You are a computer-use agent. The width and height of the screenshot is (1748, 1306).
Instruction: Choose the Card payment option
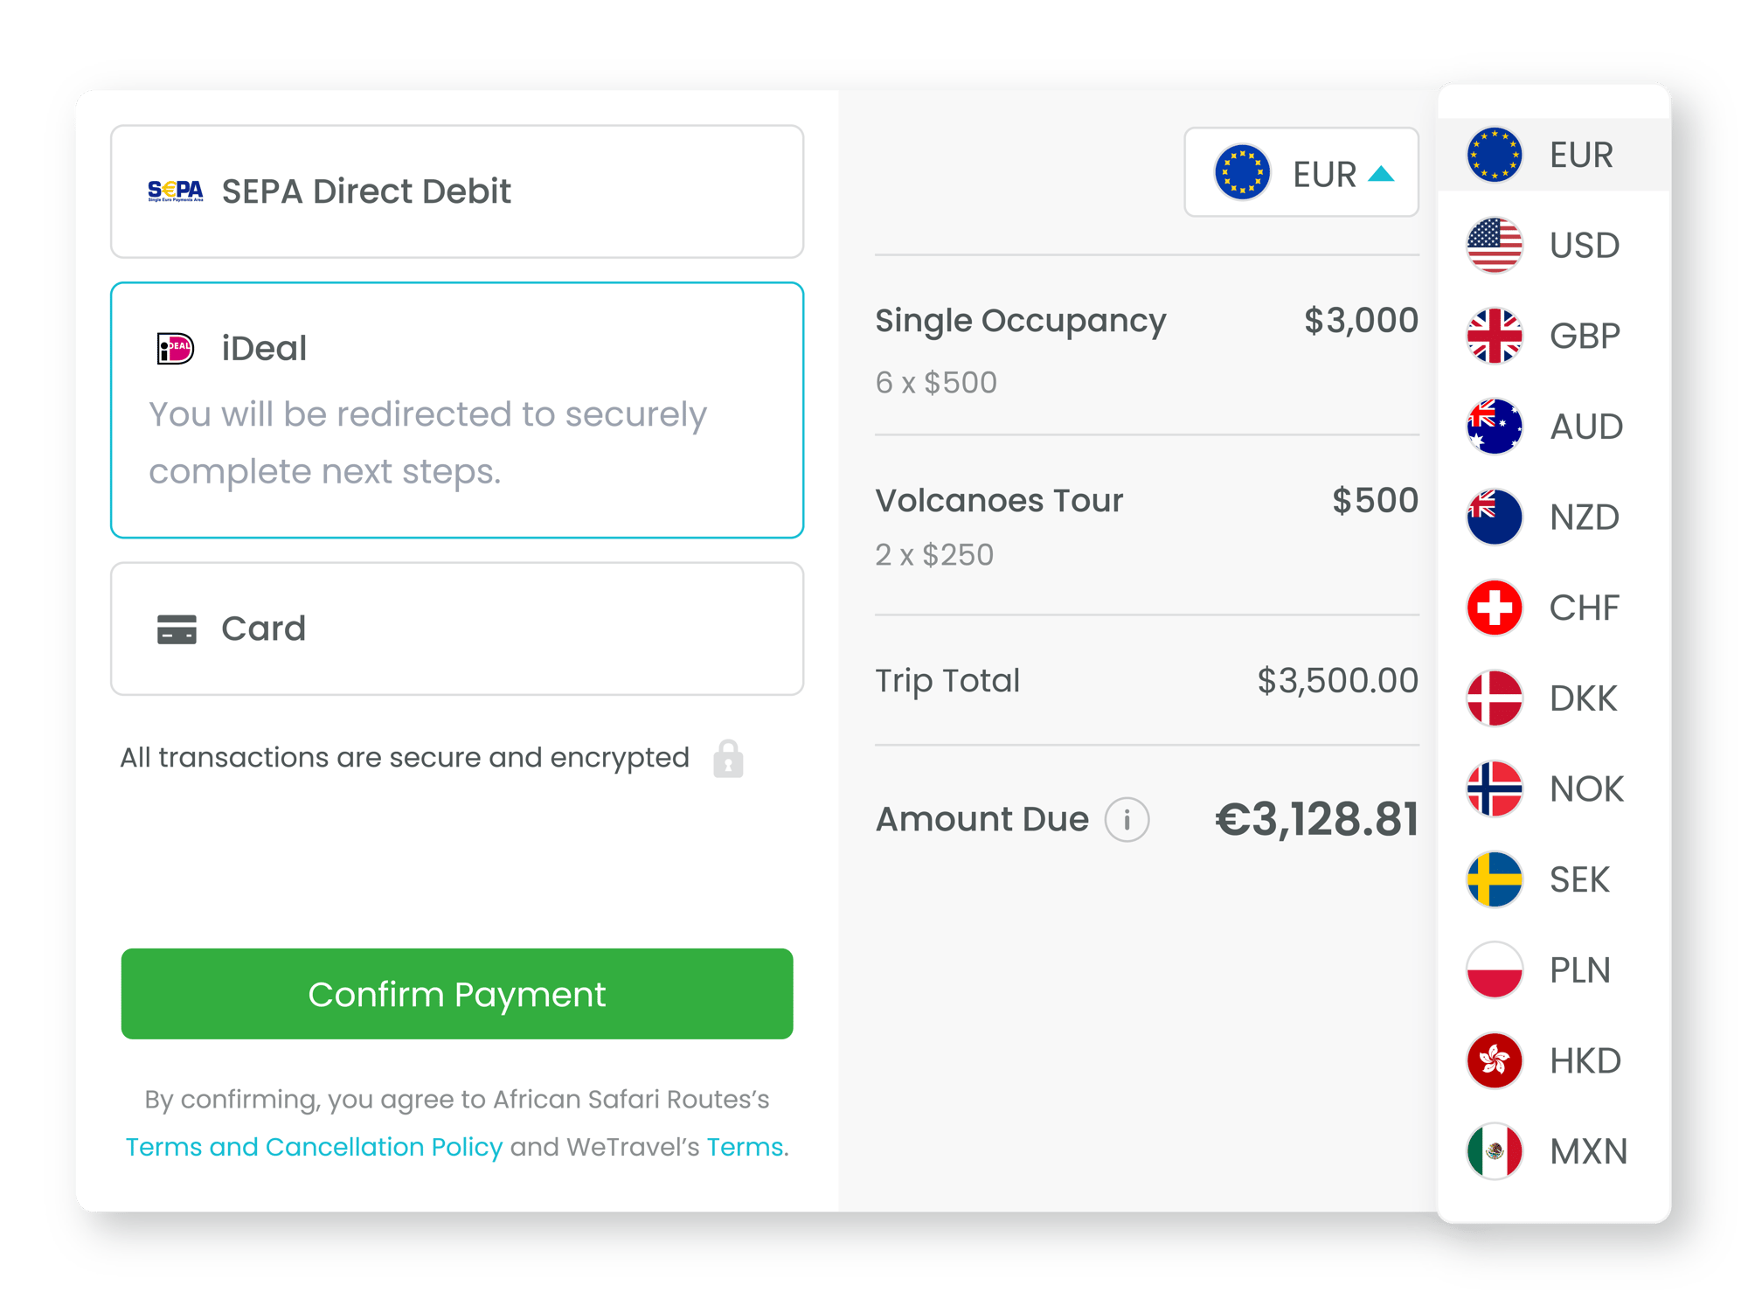[457, 629]
